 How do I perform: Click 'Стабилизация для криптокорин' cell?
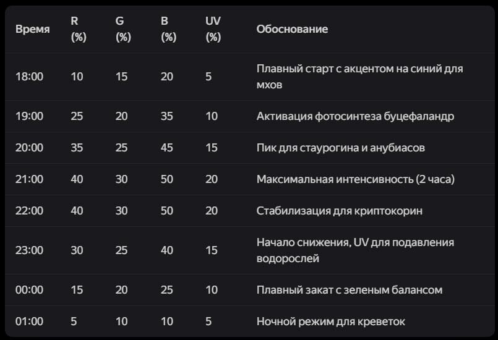[339, 211]
